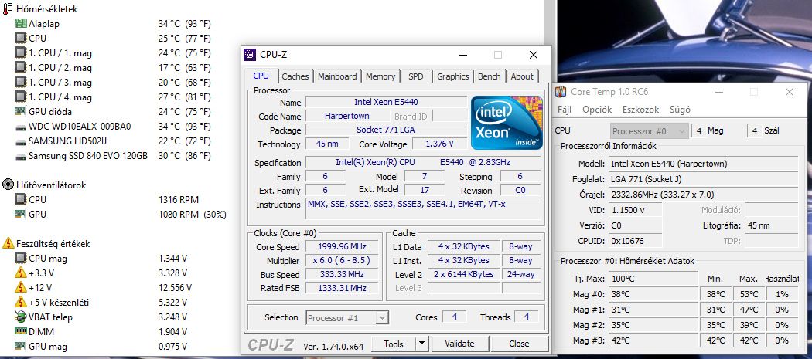Image resolution: width=812 pixels, height=359 pixels.
Task: Click the Intel Xeon inside logo
Action: pyautogui.click(x=507, y=123)
